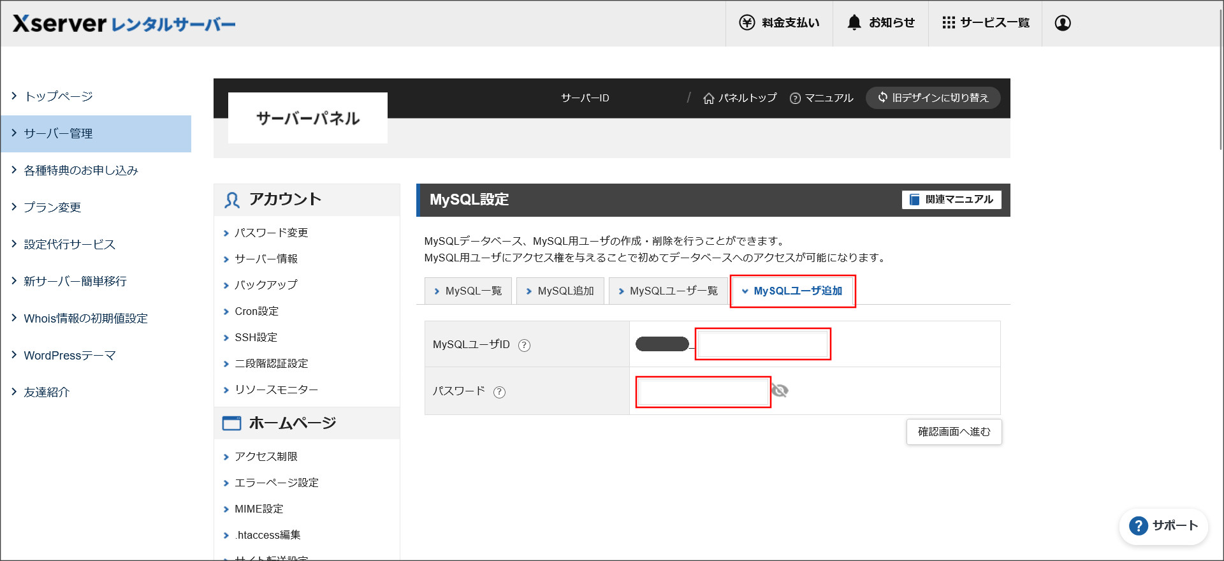Open .htaccess編集 link

click(x=268, y=535)
